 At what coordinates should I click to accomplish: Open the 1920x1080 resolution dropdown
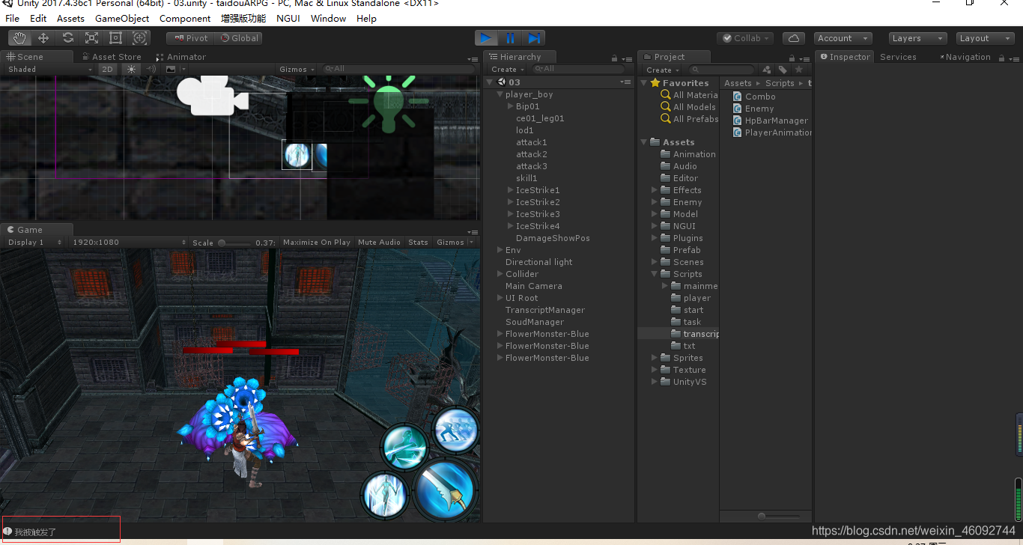129,242
